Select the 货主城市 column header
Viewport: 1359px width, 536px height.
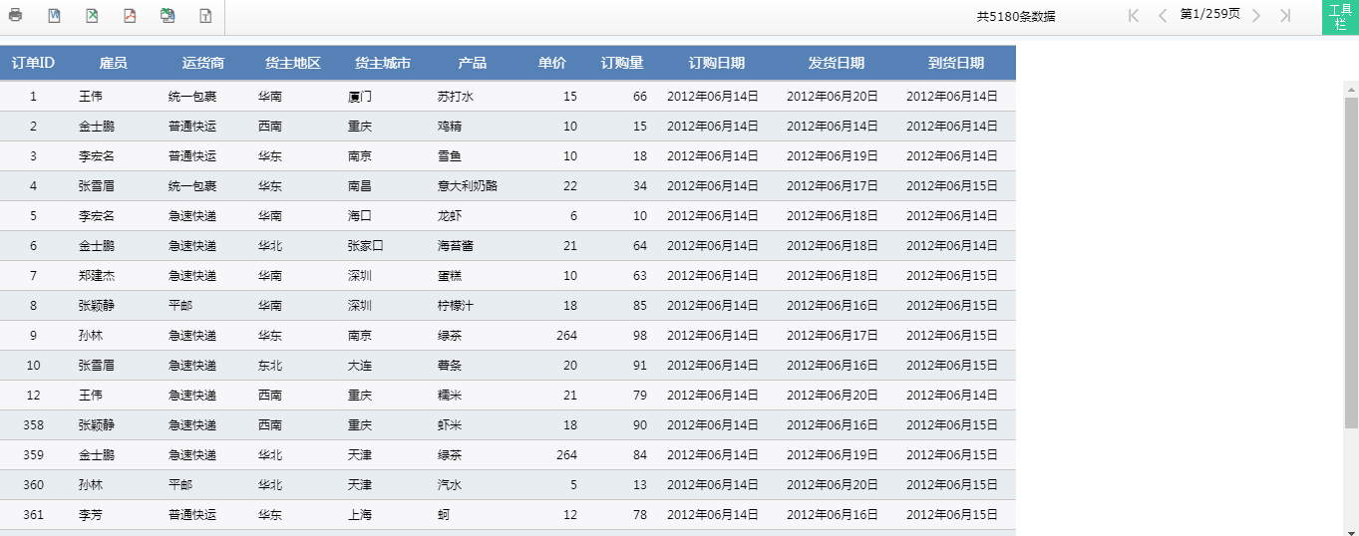tap(383, 63)
